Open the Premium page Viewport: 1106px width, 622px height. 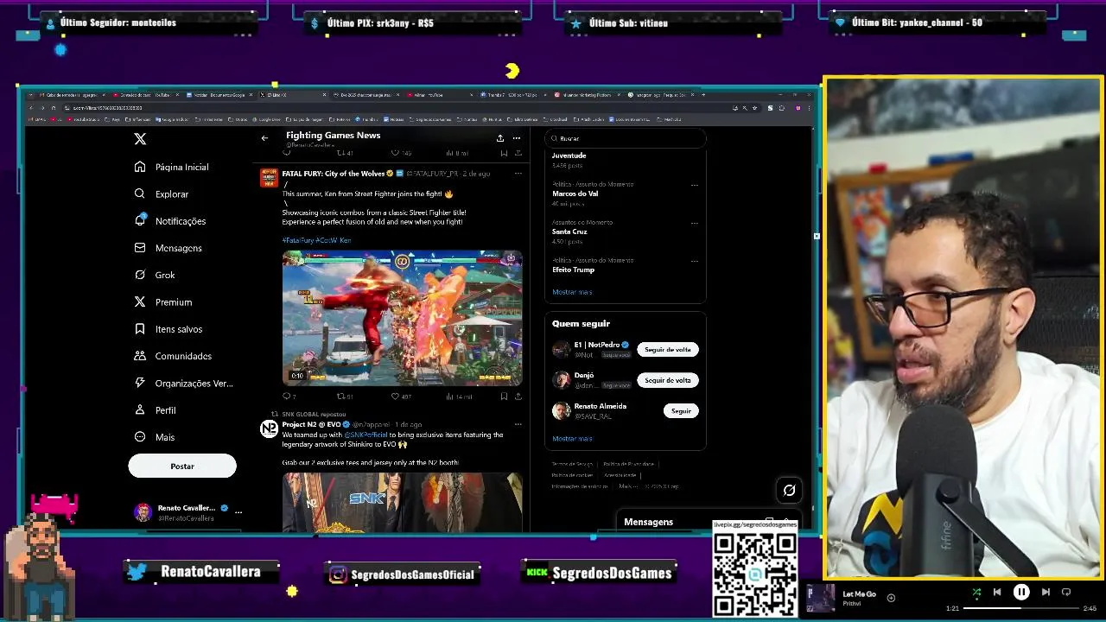tap(163, 301)
